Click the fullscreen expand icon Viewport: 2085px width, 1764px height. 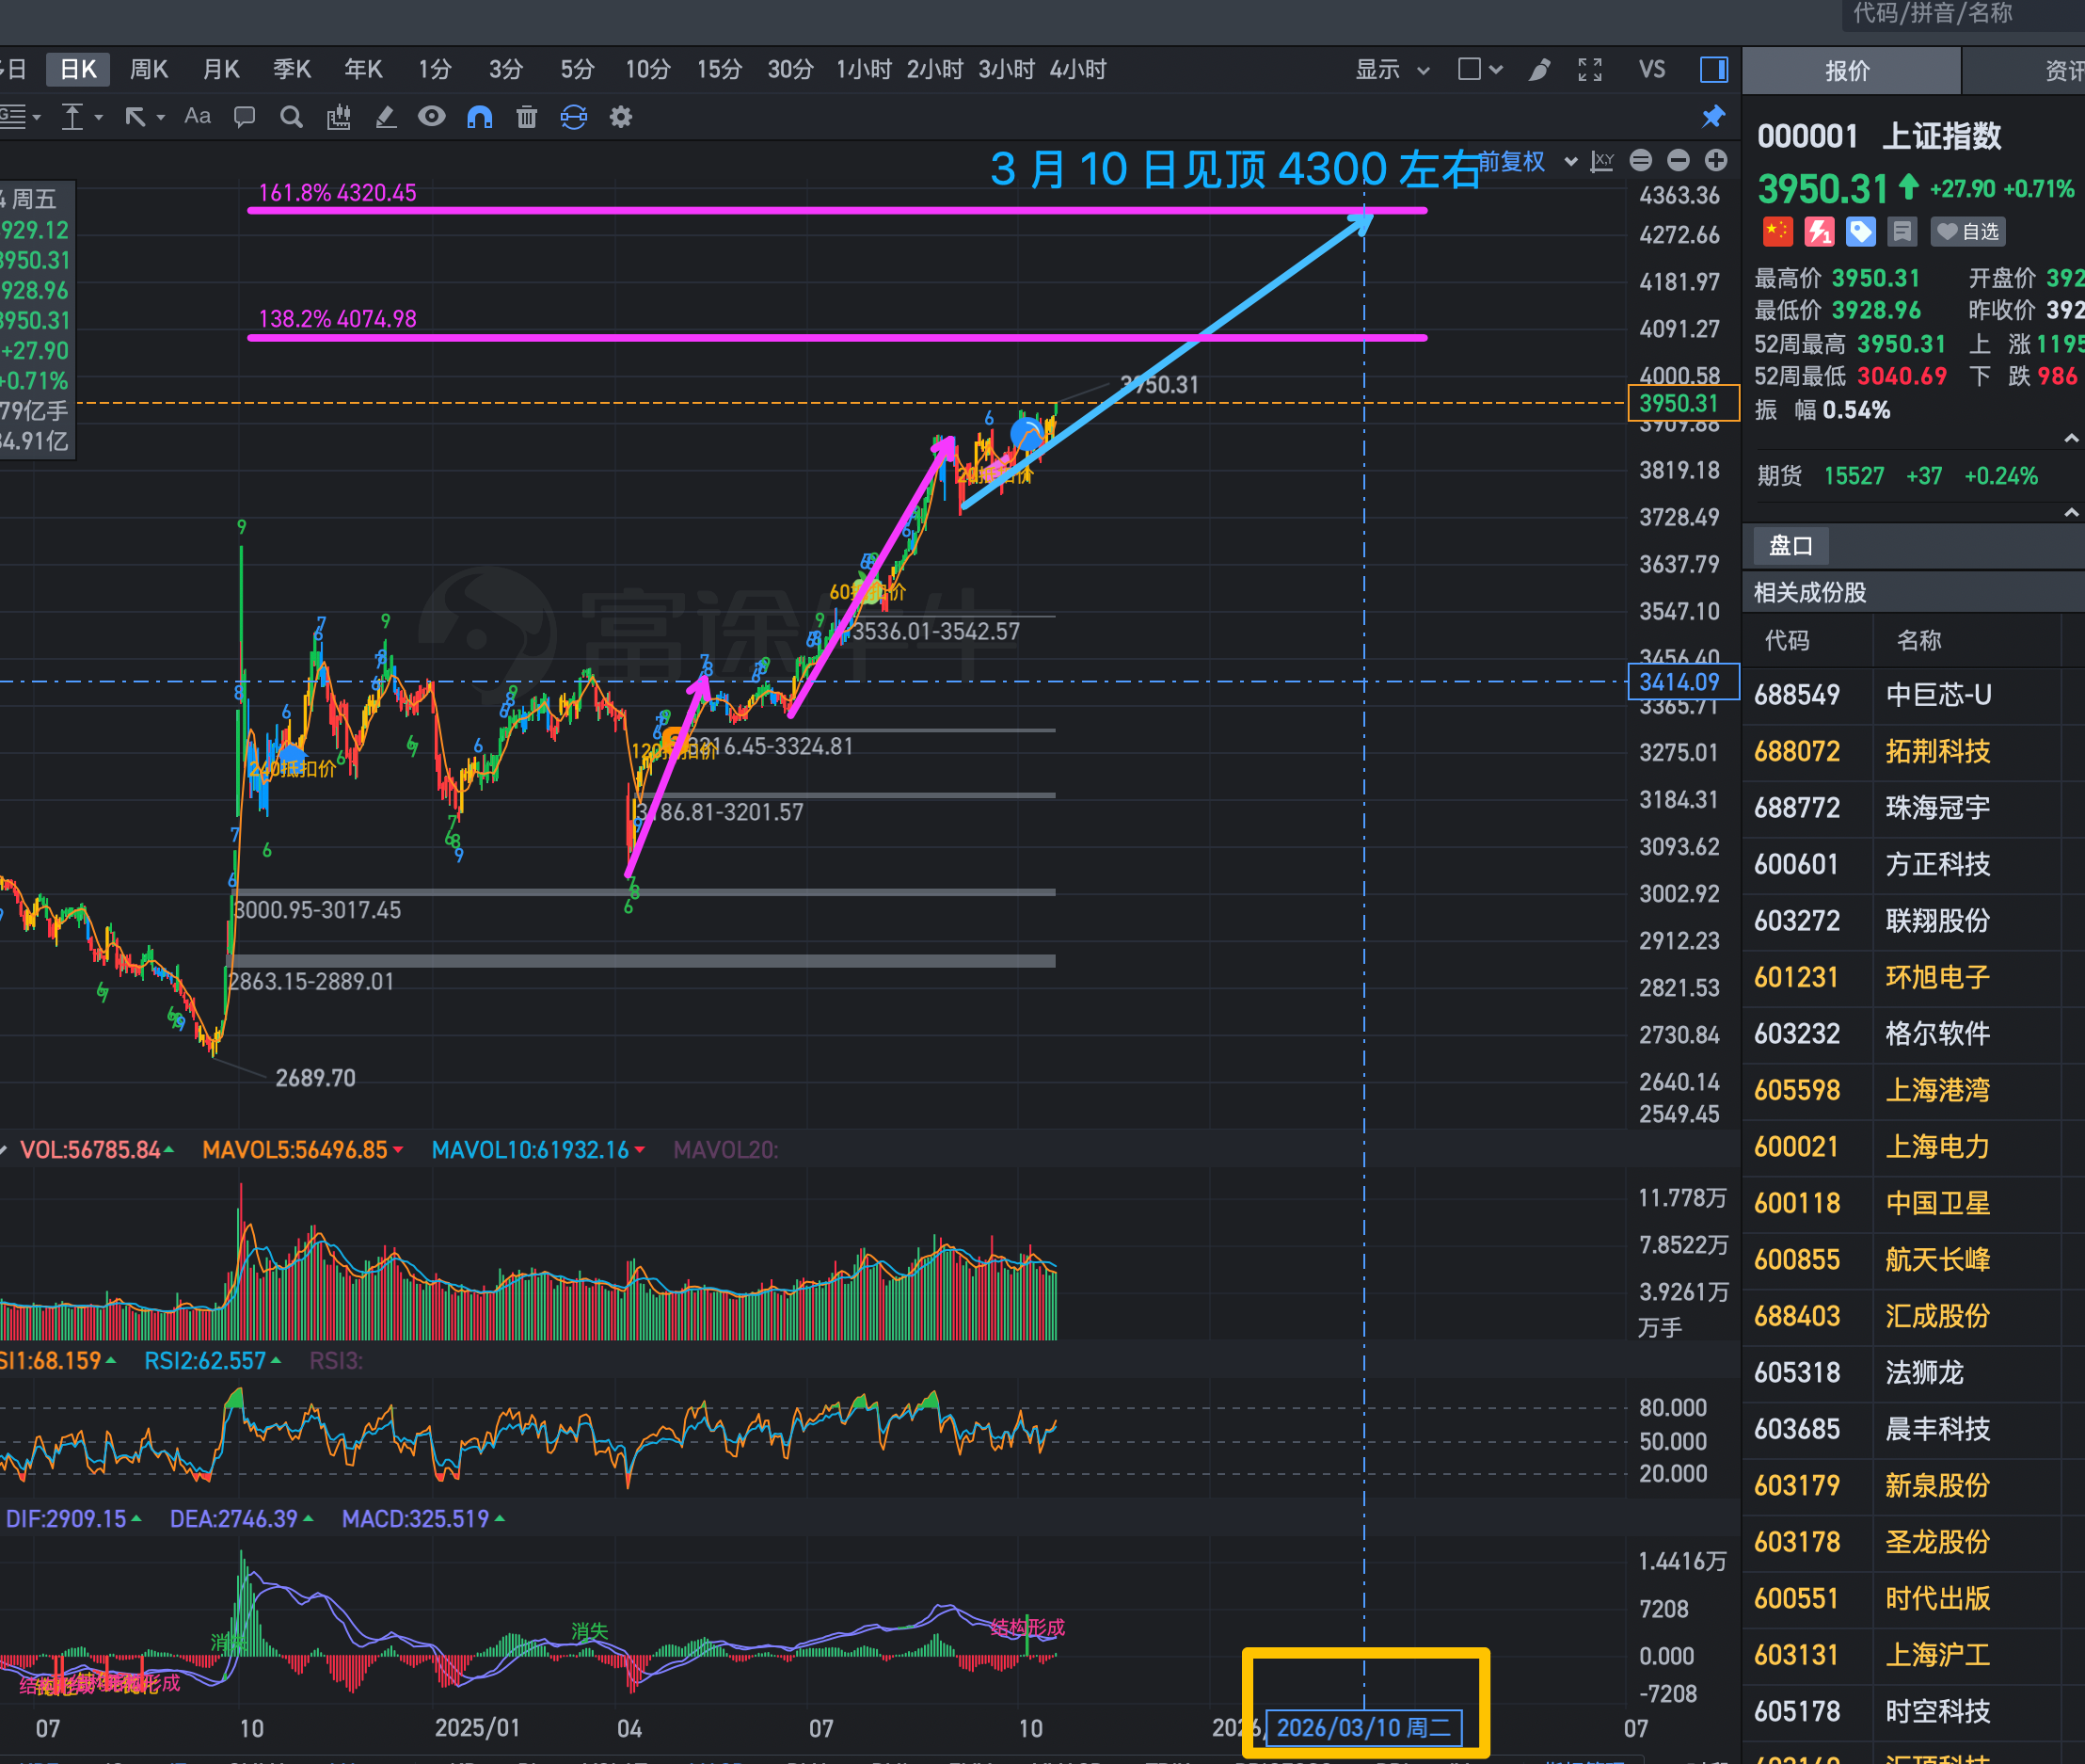click(x=1589, y=69)
